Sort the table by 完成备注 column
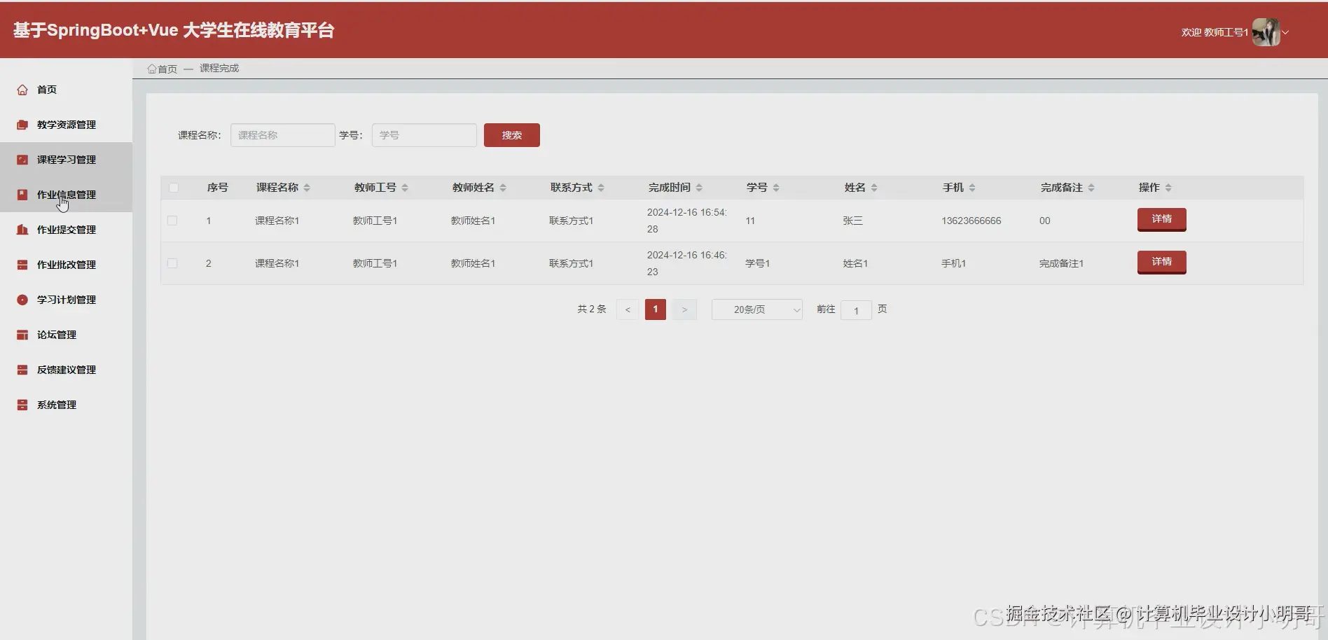The image size is (1328, 640). (x=1091, y=188)
